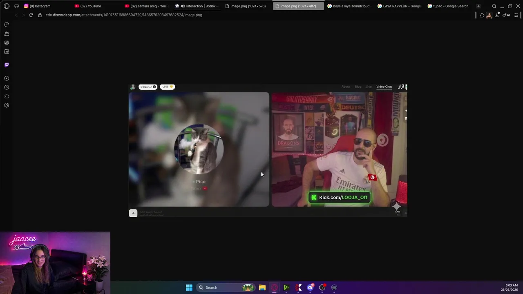Viewport: 523px width, 294px height.
Task: Open the GX Corner icon beside the logo
Action: [16, 6]
